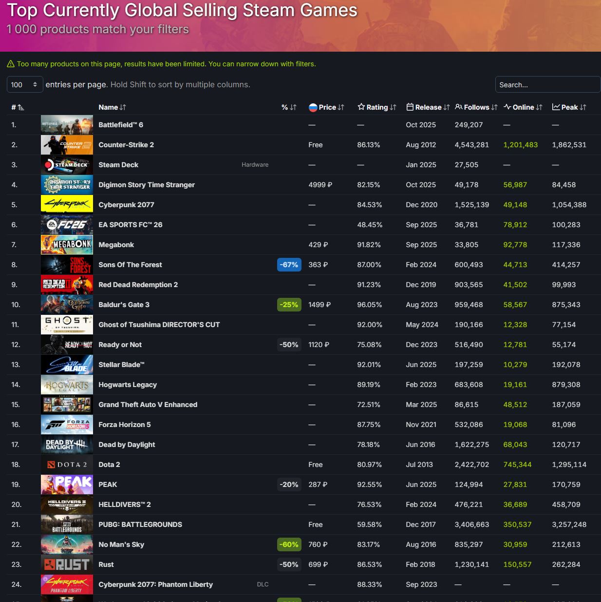This screenshot has width=601, height=602.
Task: Click Red Dead Redemption 2 thumbnail
Action: [x=67, y=285]
